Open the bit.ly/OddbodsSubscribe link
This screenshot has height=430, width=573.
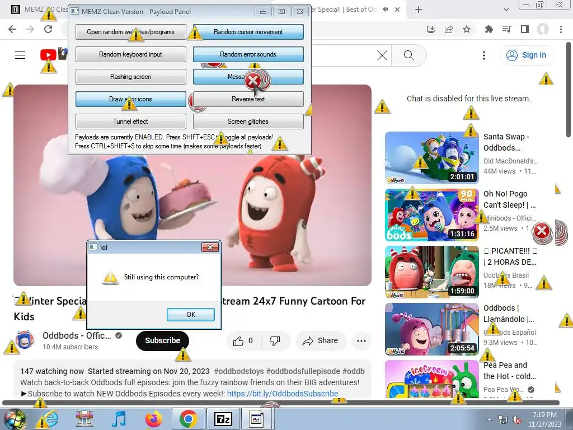pos(283,394)
